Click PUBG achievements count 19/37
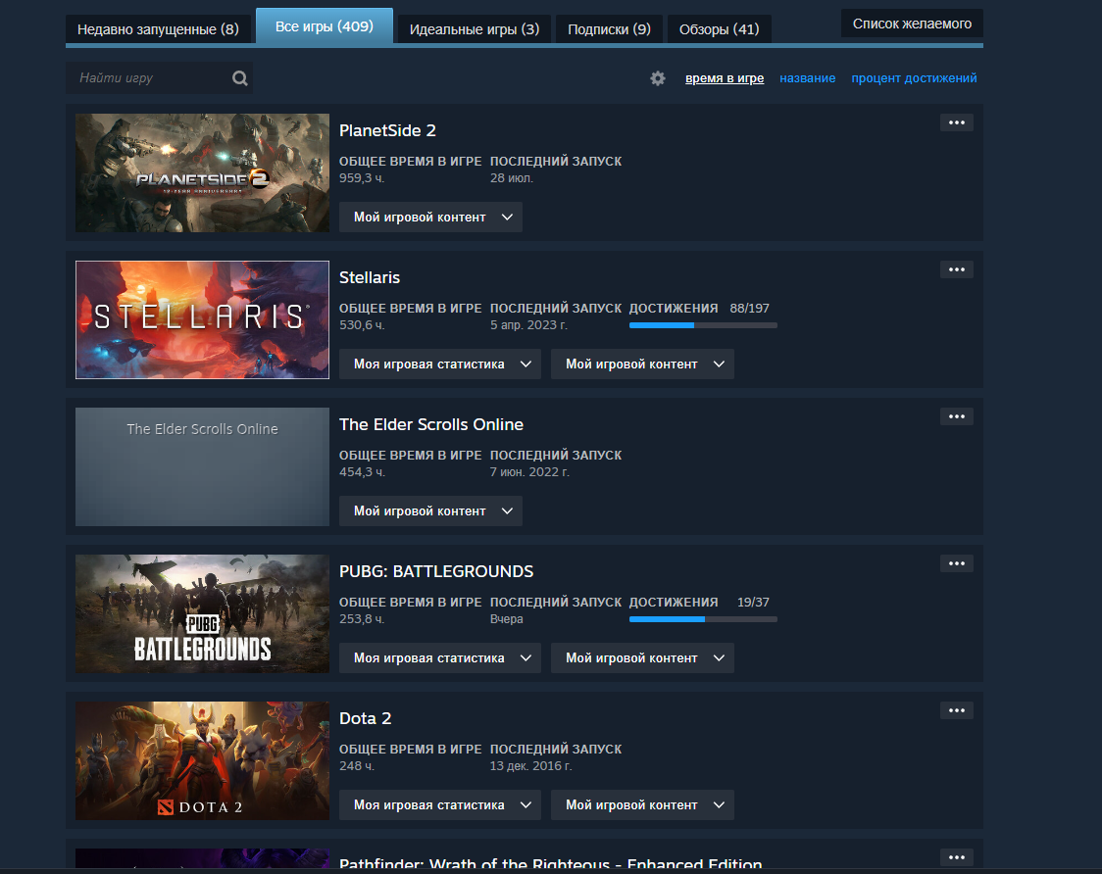Screen dimensions: 1102x874 pyautogui.click(x=753, y=603)
